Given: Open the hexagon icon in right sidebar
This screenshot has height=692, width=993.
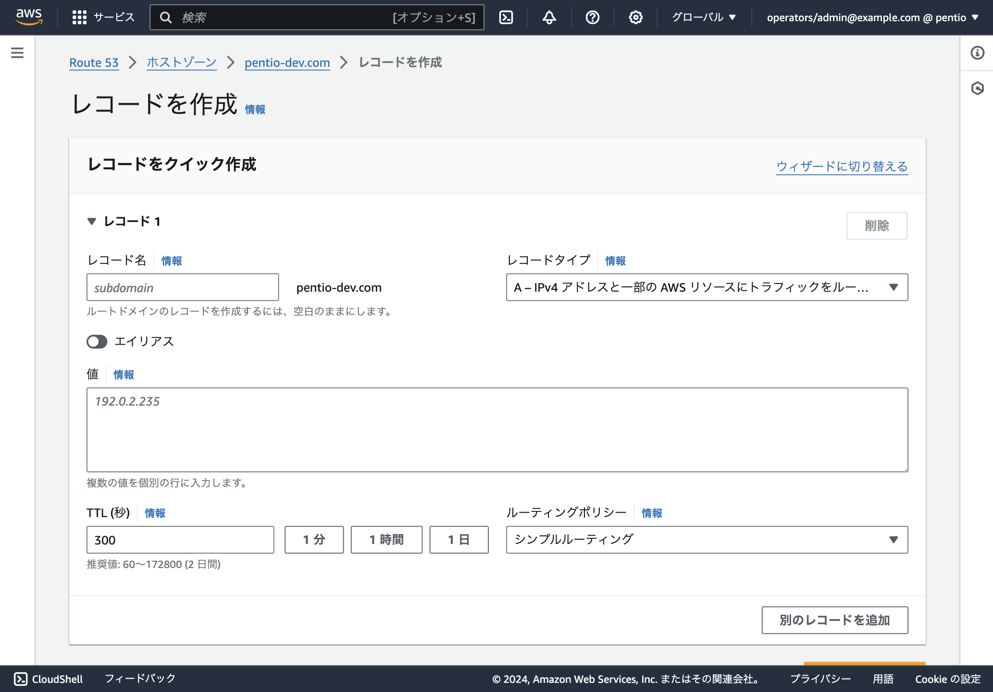Looking at the screenshot, I should (977, 88).
